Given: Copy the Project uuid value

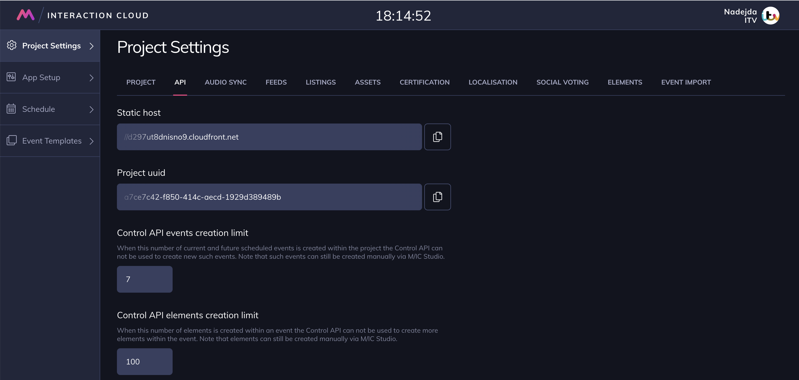Looking at the screenshot, I should pos(437,197).
